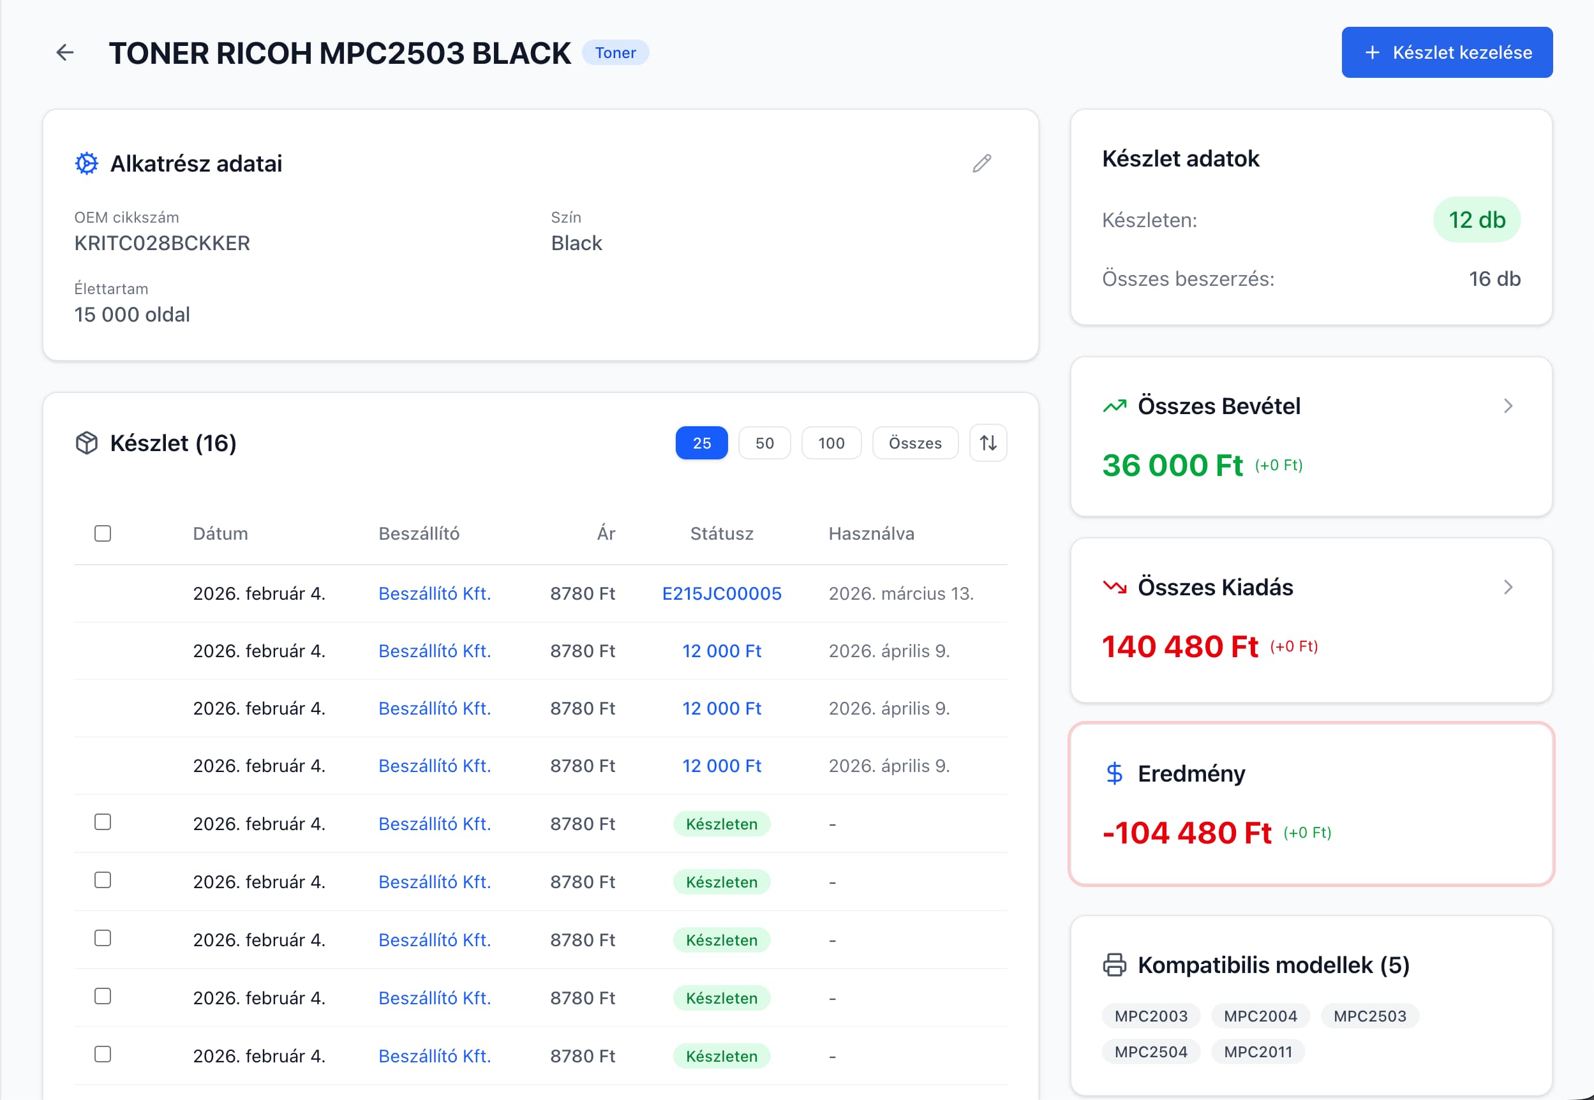Click the Beszállító column header
Image resolution: width=1594 pixels, height=1100 pixels.
tap(419, 533)
